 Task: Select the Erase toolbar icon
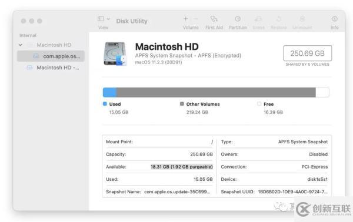pyautogui.click(x=258, y=19)
